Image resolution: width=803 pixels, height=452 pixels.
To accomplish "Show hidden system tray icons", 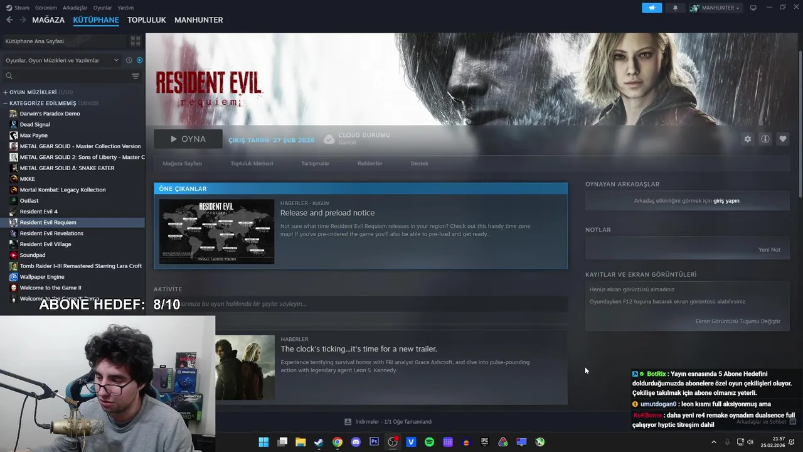I will (713, 442).
